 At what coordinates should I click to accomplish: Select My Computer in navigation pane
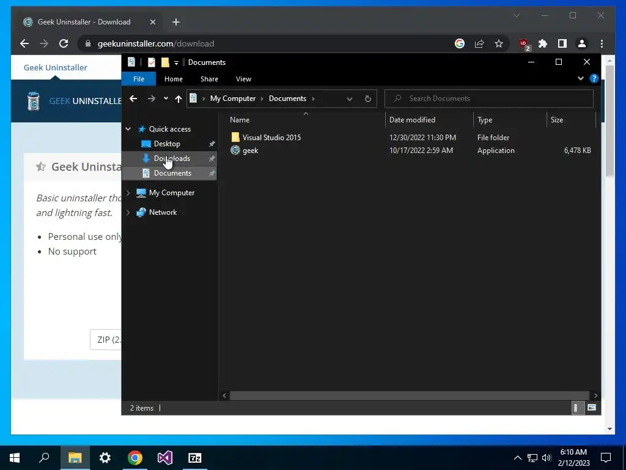click(172, 193)
